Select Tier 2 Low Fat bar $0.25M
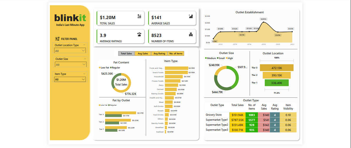The height and width of the screenshot is (148, 351). coord(118,120)
